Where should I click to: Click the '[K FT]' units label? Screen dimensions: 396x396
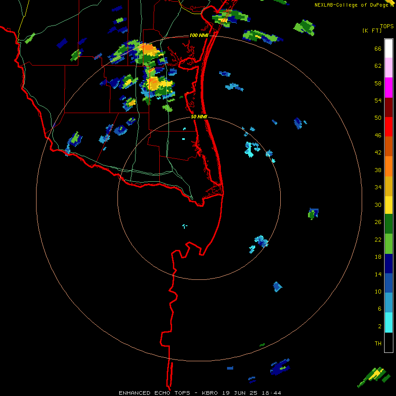click(372, 30)
